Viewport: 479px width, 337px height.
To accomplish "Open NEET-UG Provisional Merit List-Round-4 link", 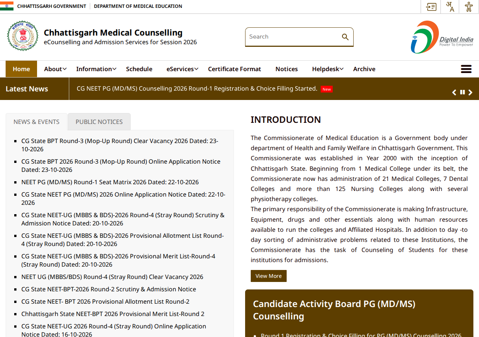I will point(118,260).
